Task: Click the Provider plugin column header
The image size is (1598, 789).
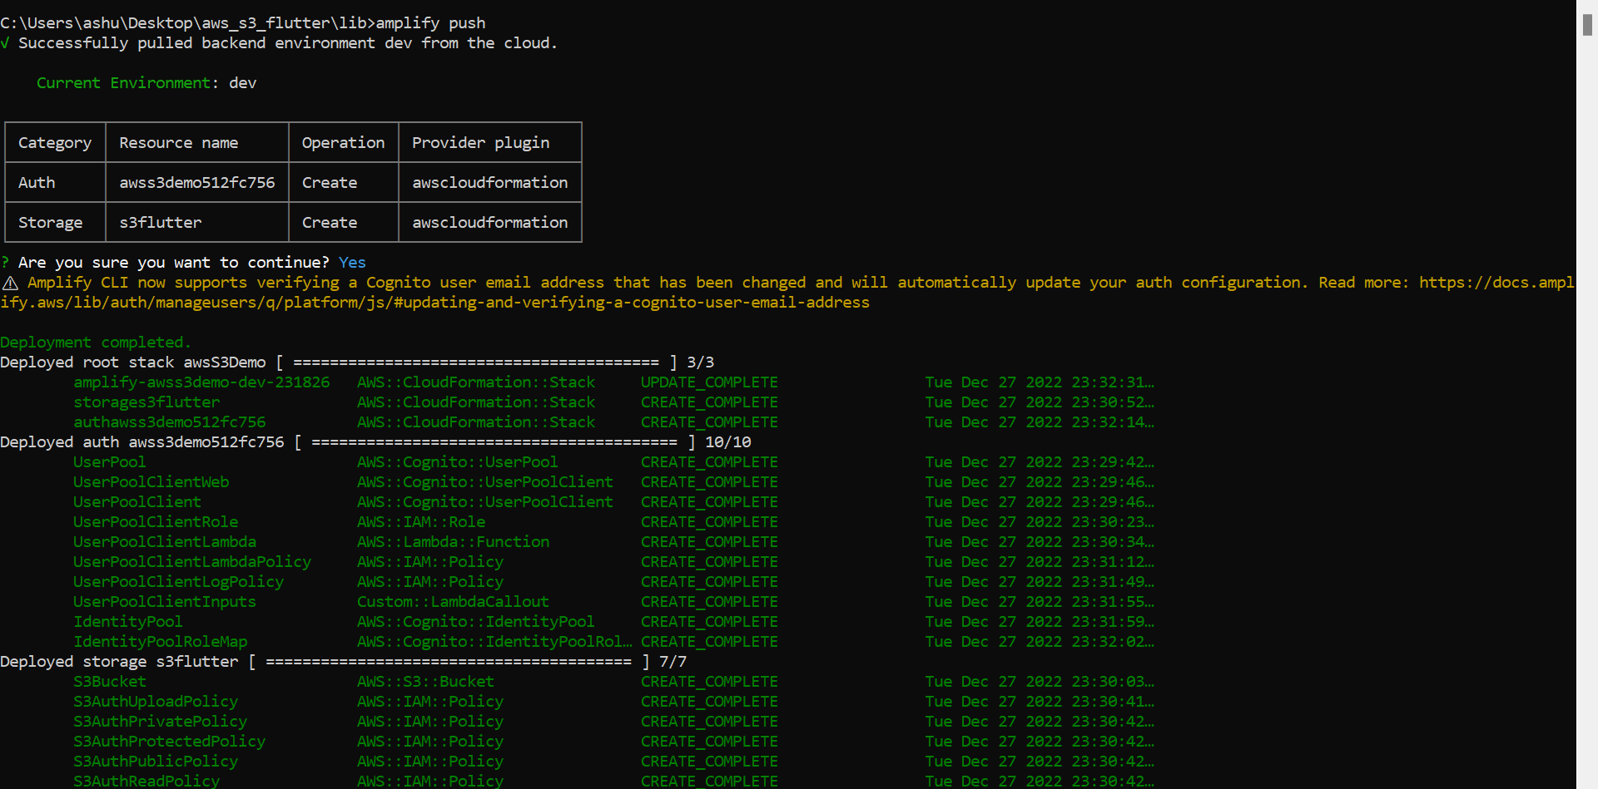Action: tap(480, 142)
